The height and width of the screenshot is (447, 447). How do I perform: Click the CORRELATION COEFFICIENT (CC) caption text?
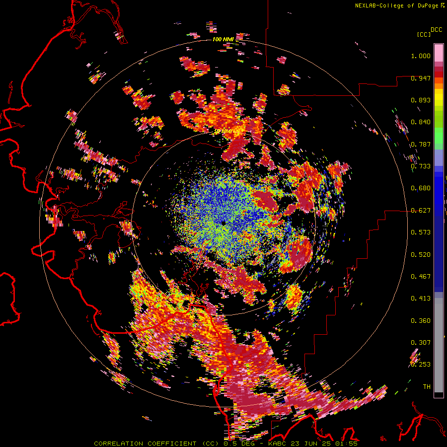point(157,444)
